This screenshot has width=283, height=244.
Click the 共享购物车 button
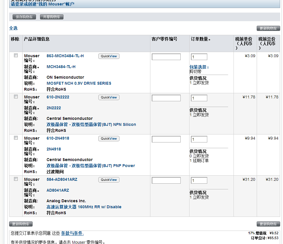point(52,17)
